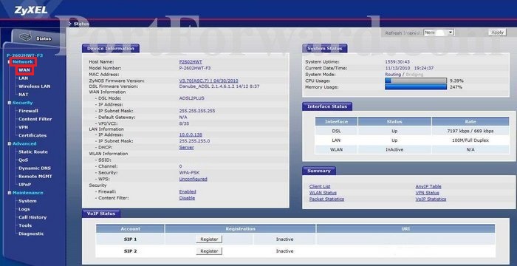Click the System Status panel header
517x266 pixels.
(x=324, y=49)
